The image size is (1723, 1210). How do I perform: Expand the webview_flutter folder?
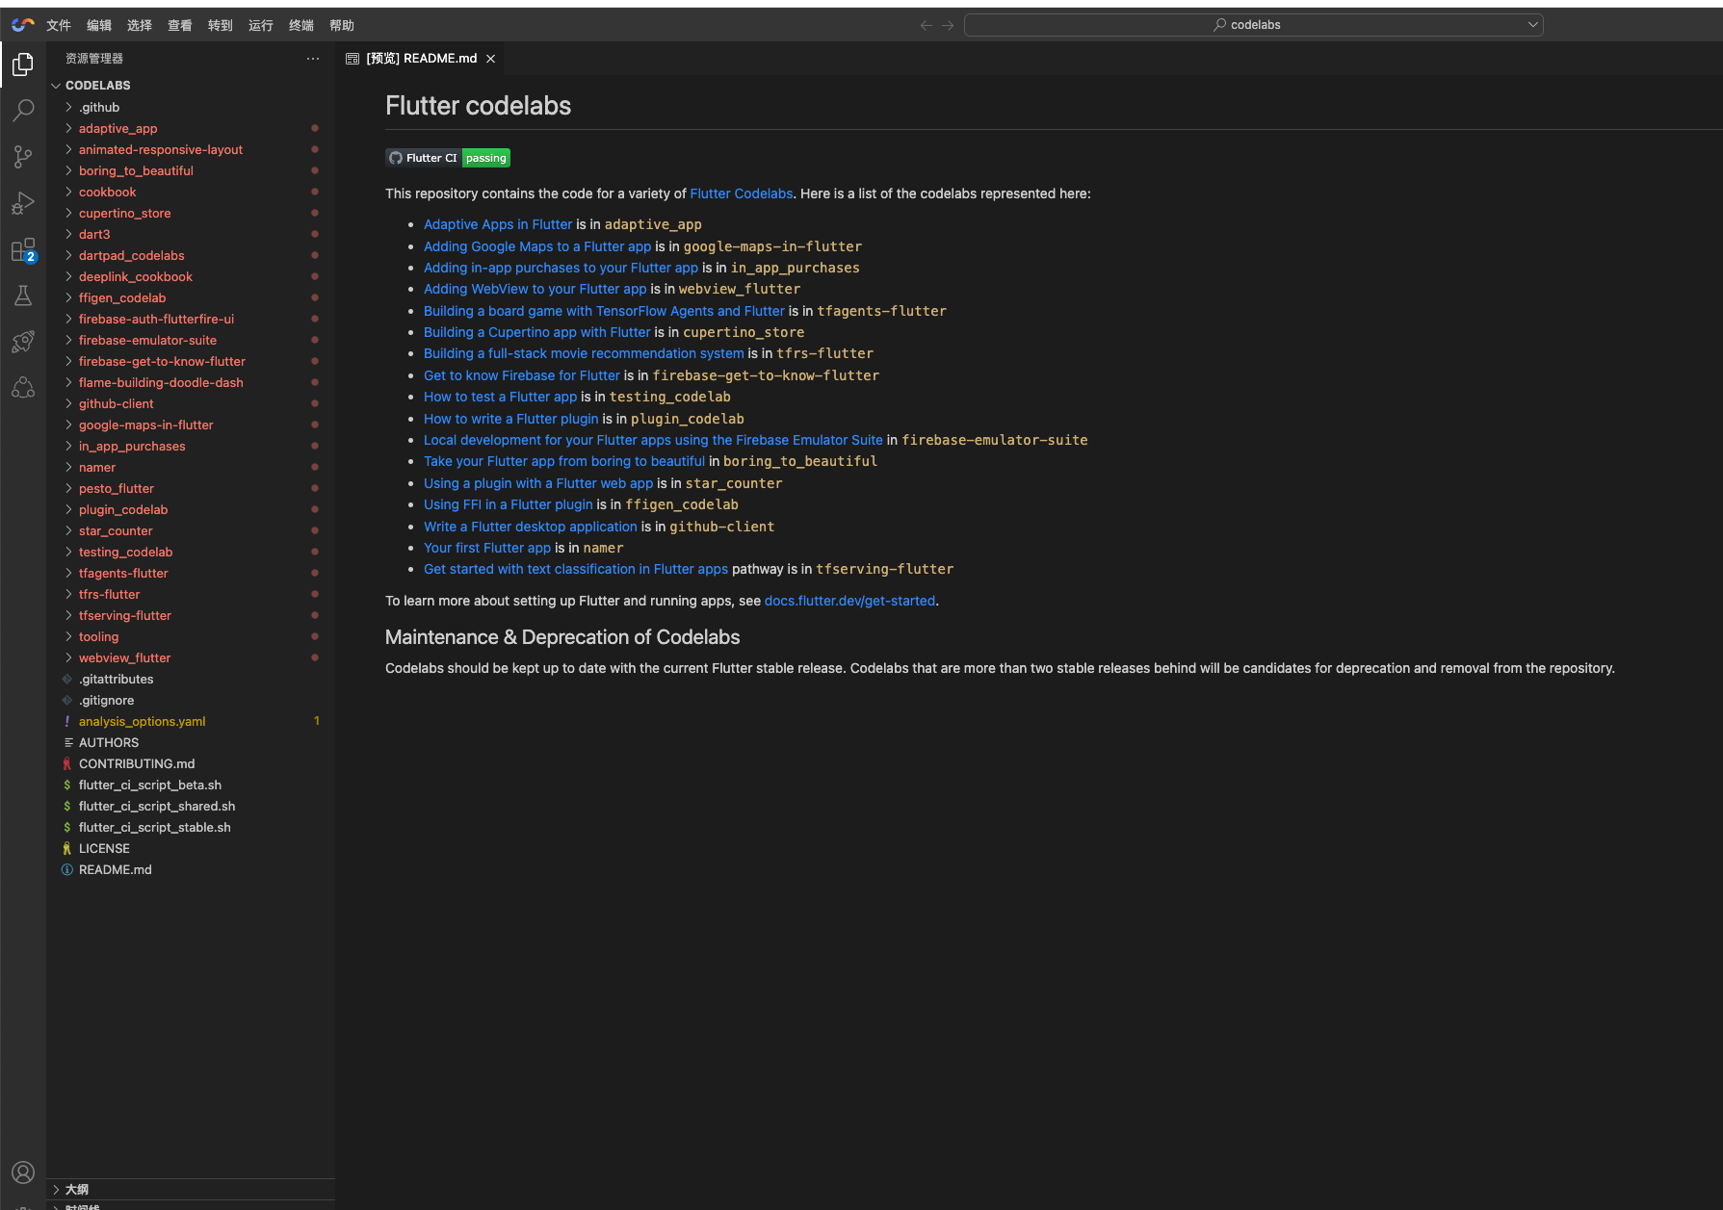191,657
